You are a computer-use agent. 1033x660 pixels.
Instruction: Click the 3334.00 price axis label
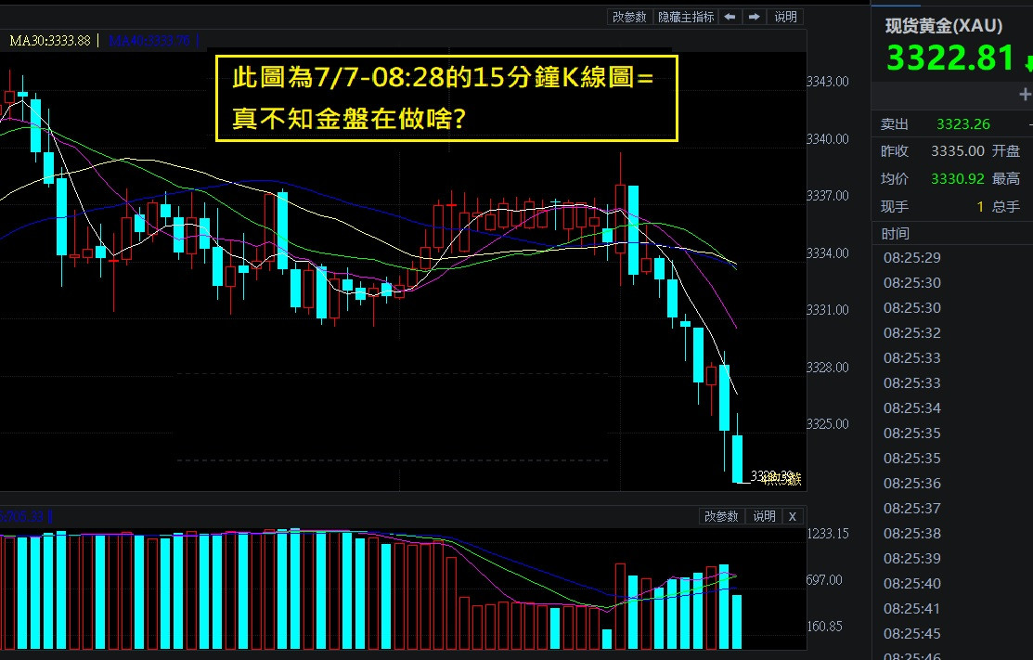click(x=828, y=252)
